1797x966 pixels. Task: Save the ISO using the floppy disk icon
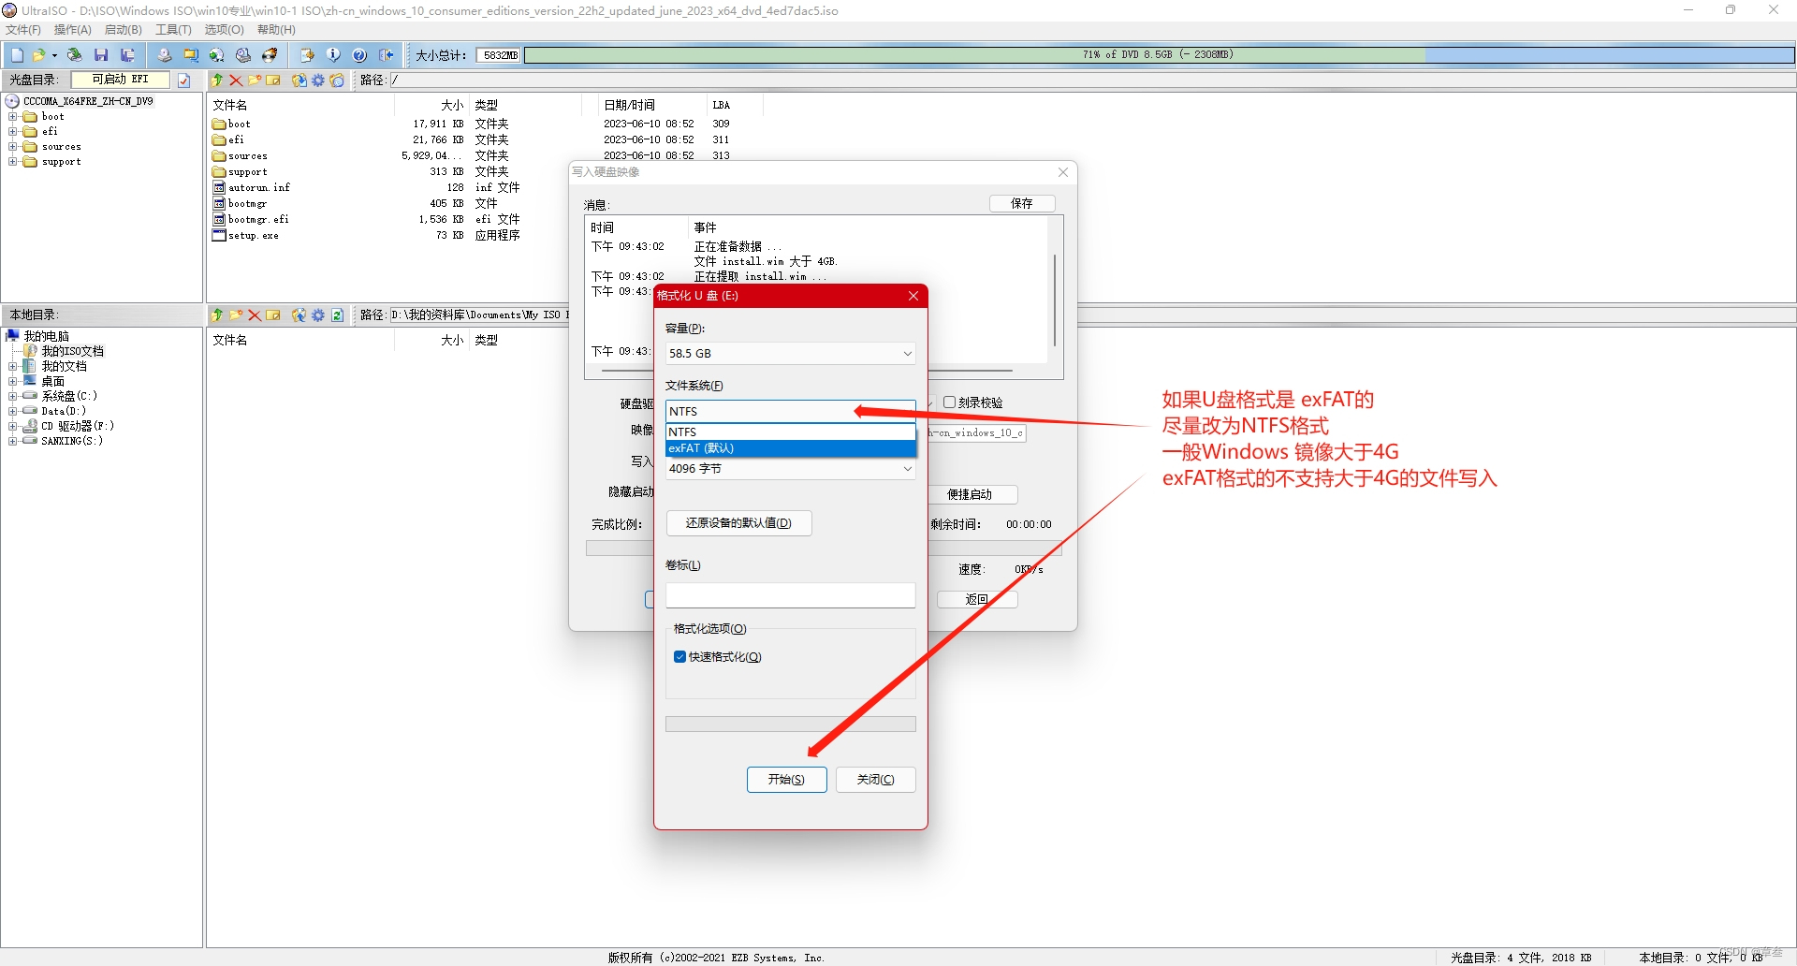(x=101, y=54)
